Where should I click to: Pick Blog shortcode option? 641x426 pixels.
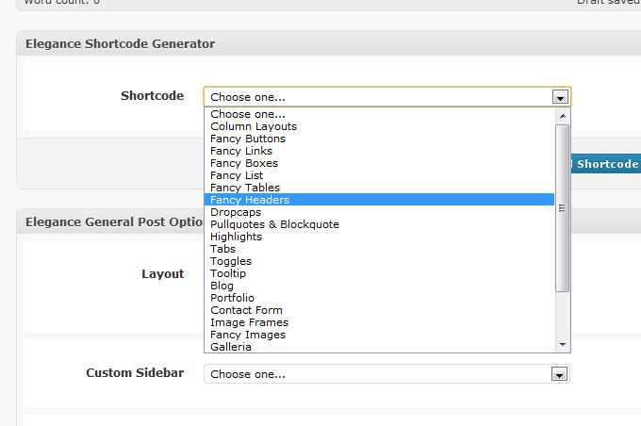(x=379, y=286)
